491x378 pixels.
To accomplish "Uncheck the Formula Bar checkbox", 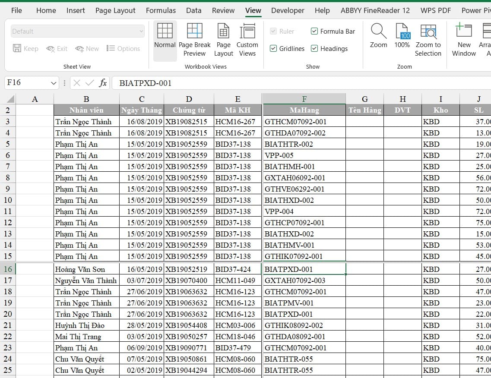I will pos(314,31).
